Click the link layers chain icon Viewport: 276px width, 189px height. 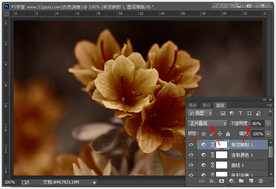point(202,181)
